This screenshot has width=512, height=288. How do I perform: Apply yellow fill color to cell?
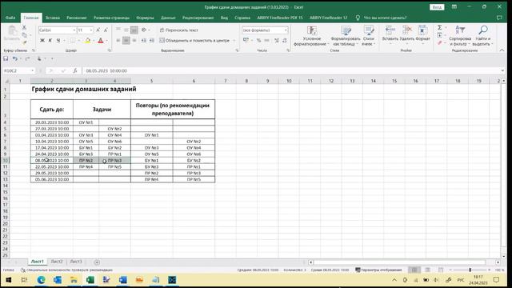click(87, 41)
